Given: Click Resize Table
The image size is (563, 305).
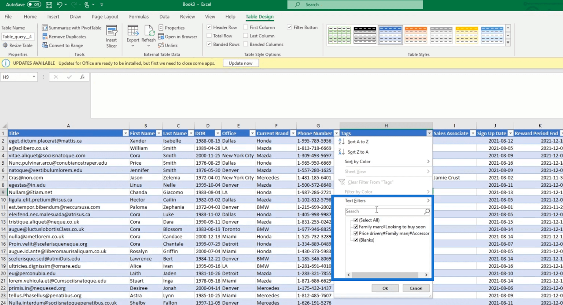Looking at the screenshot, I should click(18, 45).
